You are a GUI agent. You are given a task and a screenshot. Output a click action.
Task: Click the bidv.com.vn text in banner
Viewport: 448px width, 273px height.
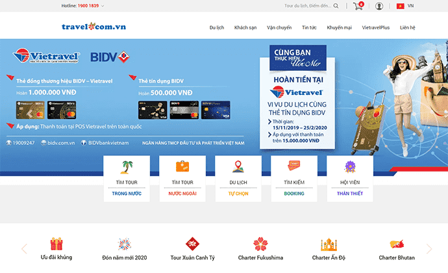[61, 143]
